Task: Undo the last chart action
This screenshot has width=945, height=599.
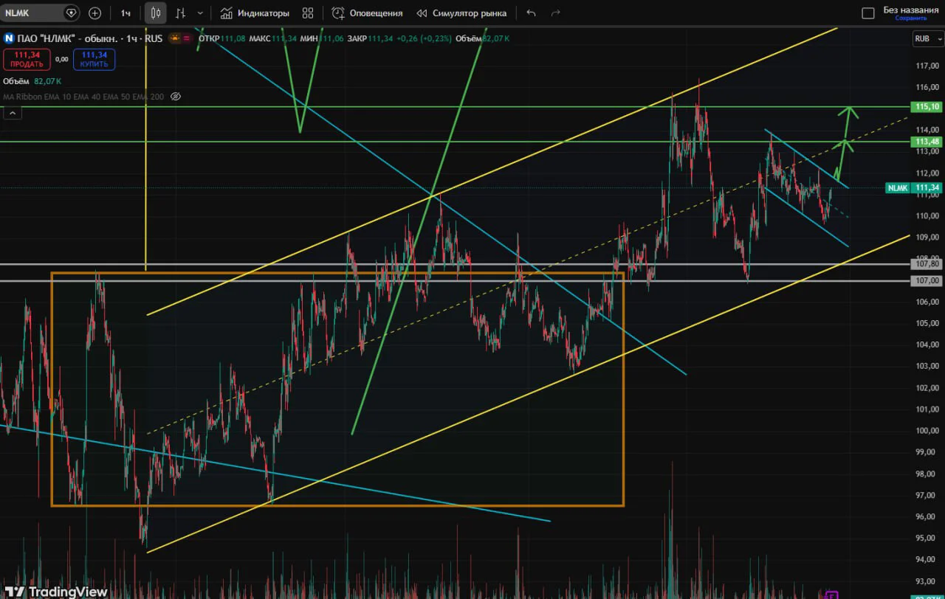Action: coord(531,13)
